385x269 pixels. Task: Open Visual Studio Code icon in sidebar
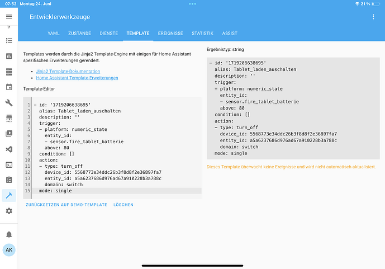click(9, 149)
